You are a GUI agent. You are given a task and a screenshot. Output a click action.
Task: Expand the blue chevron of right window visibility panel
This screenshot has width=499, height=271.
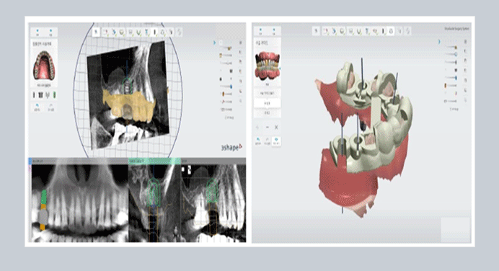pos(439,42)
